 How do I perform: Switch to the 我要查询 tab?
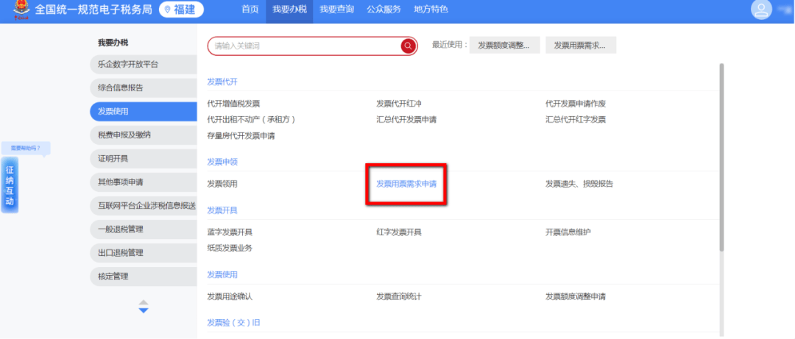click(x=336, y=10)
